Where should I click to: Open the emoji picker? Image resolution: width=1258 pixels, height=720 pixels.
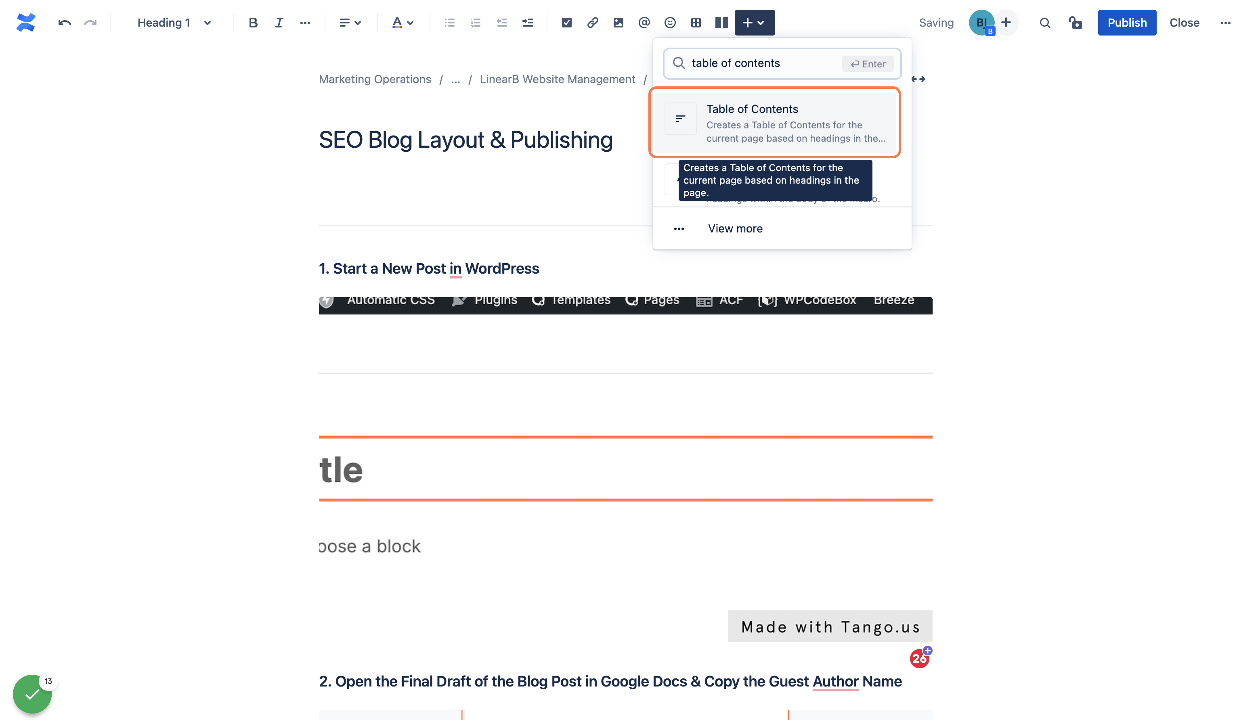[670, 23]
